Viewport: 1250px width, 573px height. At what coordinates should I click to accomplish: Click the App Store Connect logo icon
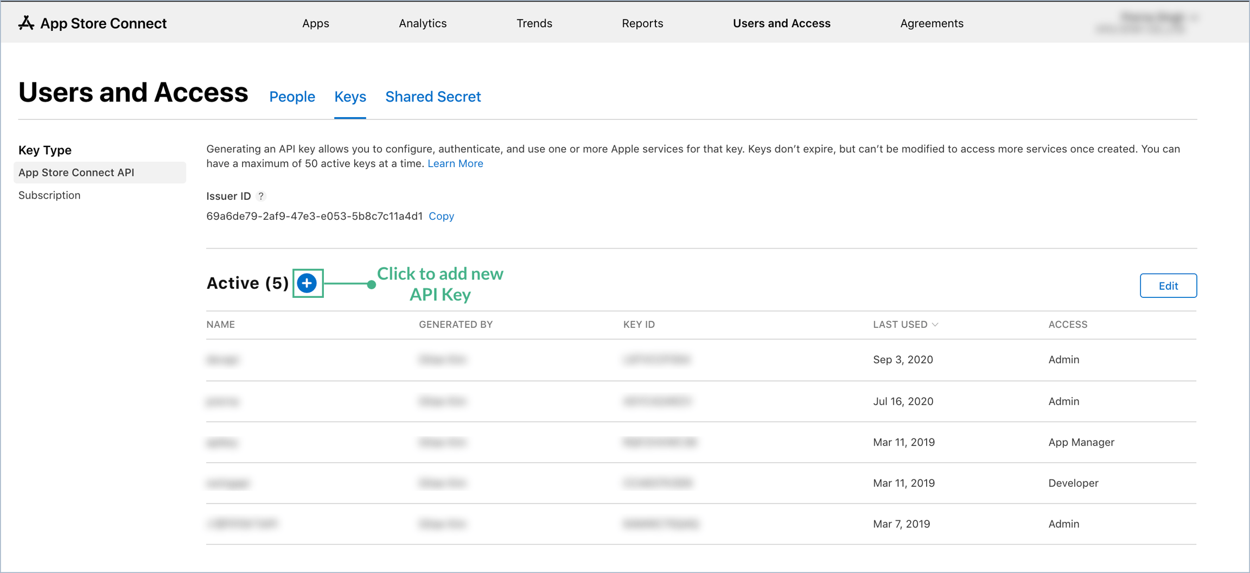(x=26, y=23)
